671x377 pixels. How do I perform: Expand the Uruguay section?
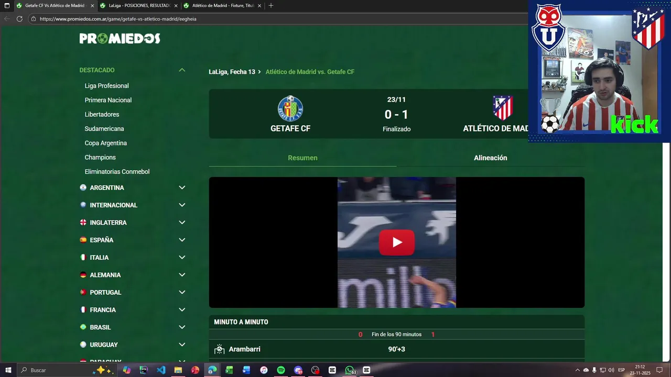click(x=182, y=345)
